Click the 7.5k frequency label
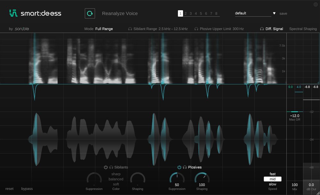 pyautogui.click(x=282, y=46)
